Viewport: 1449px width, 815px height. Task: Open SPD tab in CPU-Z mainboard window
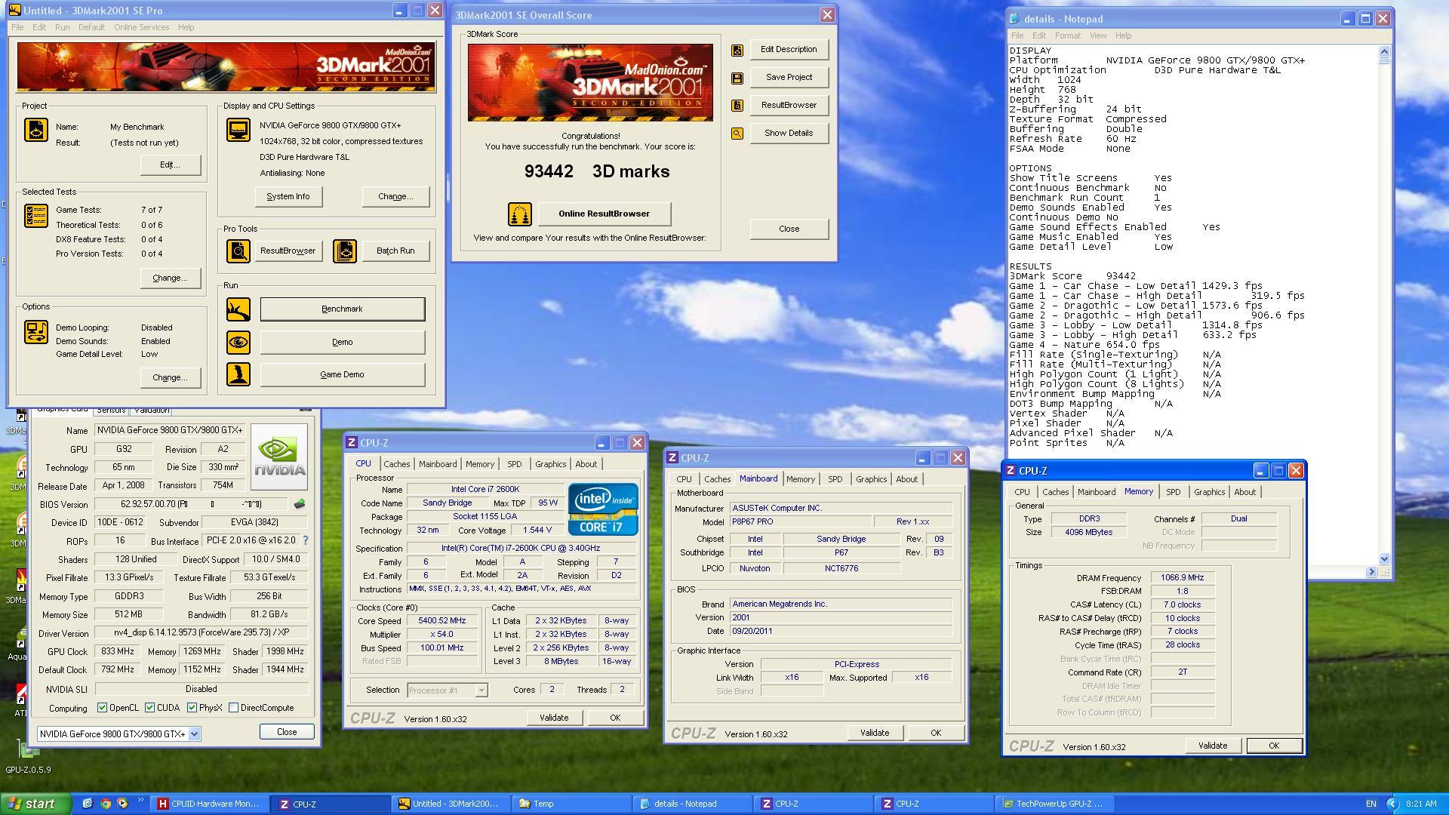[x=835, y=479]
